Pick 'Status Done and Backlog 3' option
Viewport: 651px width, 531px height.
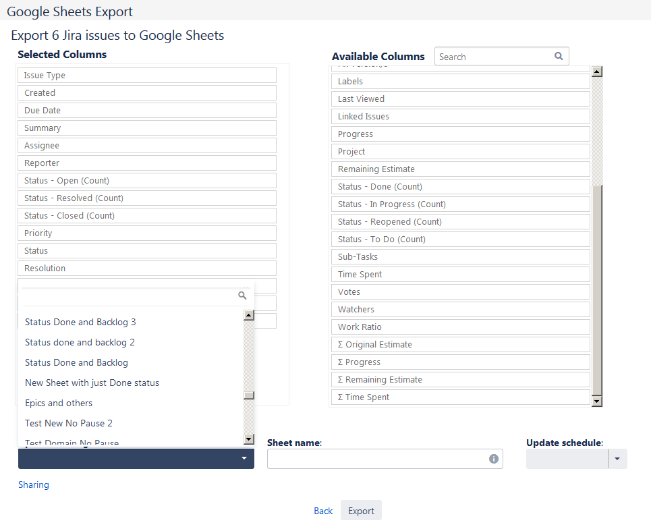pos(80,322)
